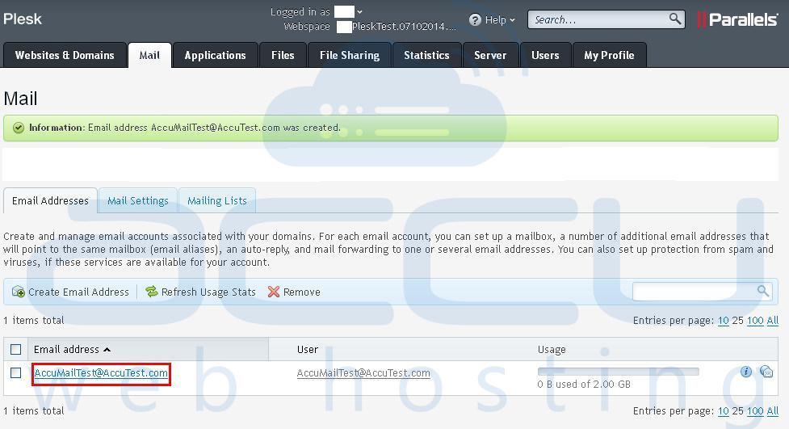Screen dimensions: 789x429
Task: Click the list filter search magnifier icon
Action: pyautogui.click(x=763, y=291)
